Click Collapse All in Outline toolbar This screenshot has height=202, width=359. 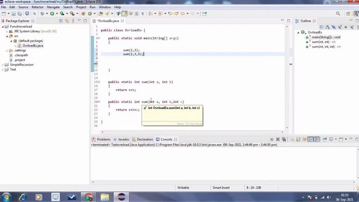[321, 27]
